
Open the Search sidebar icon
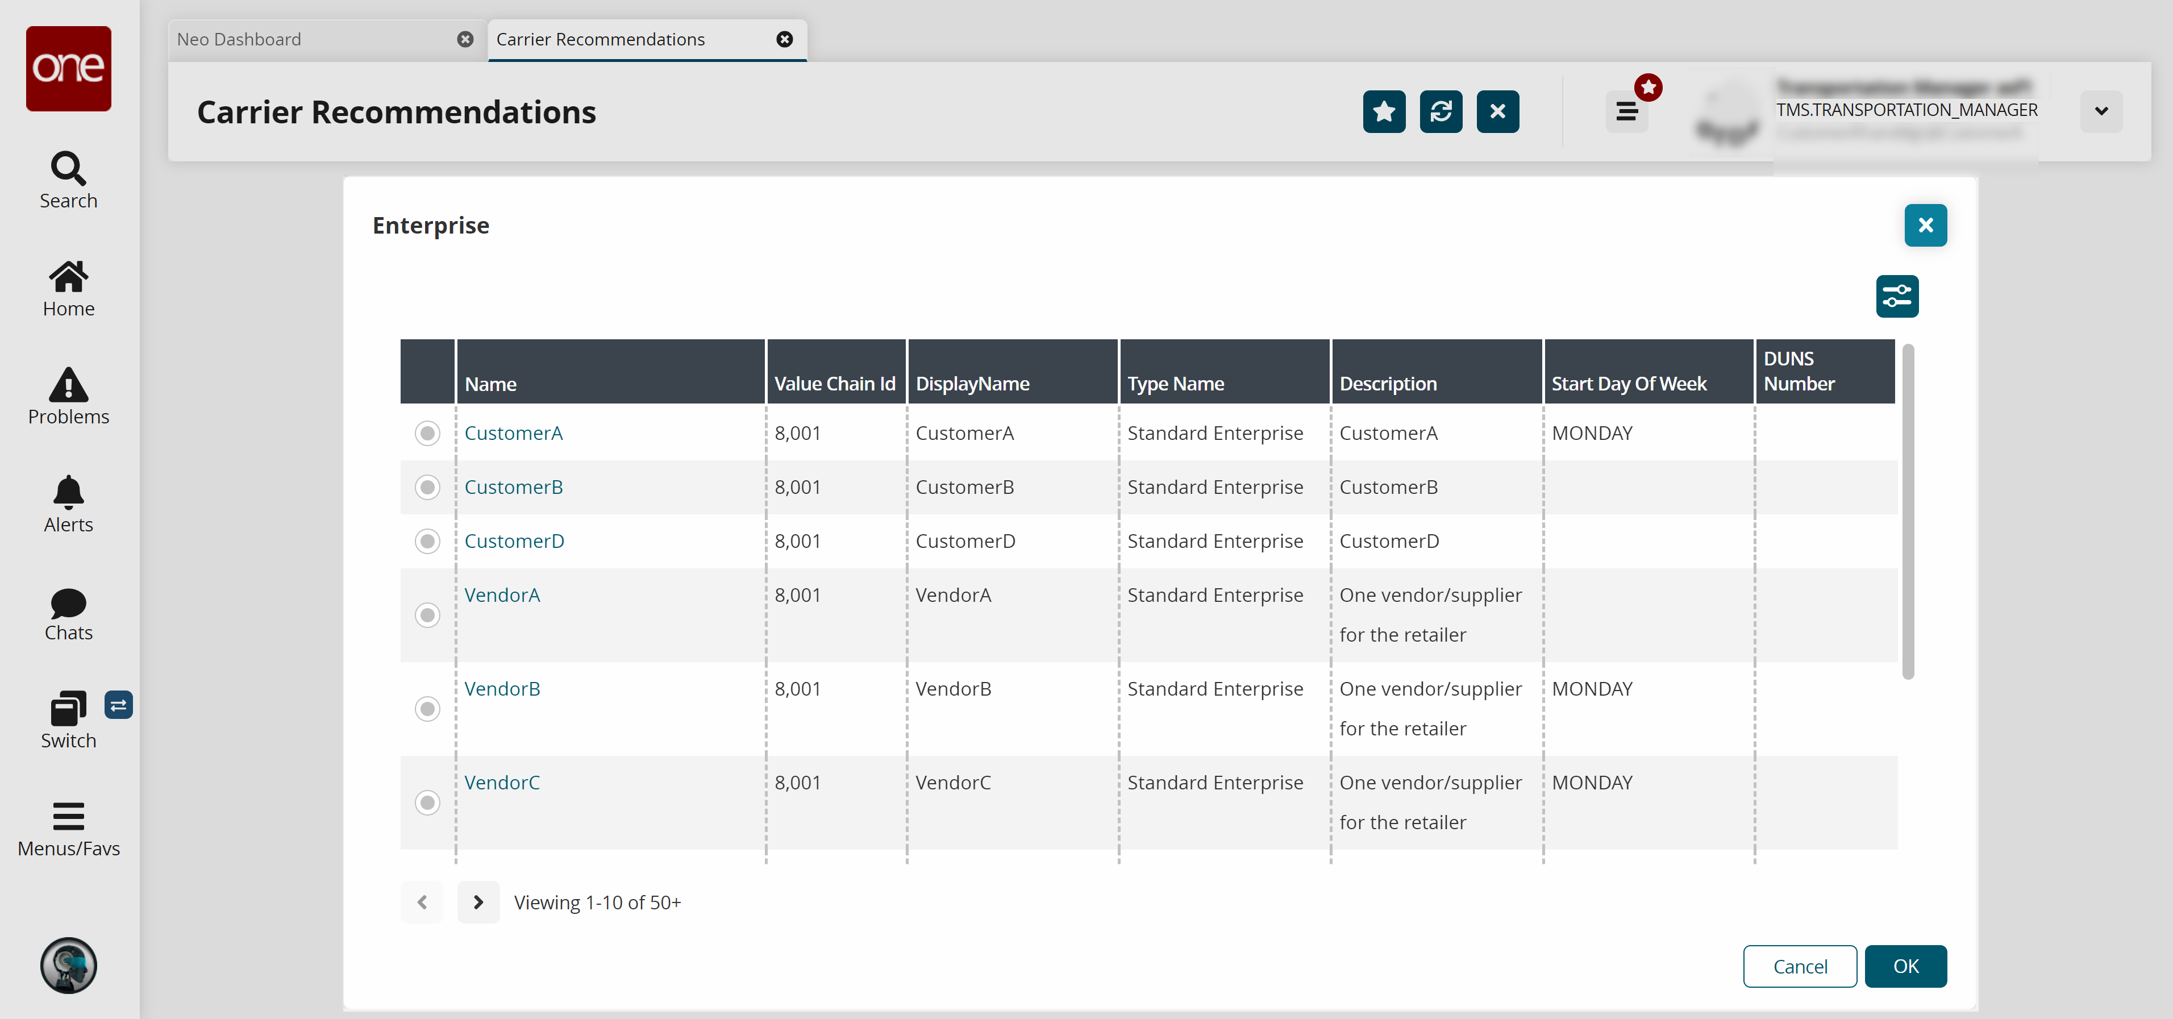coord(68,180)
